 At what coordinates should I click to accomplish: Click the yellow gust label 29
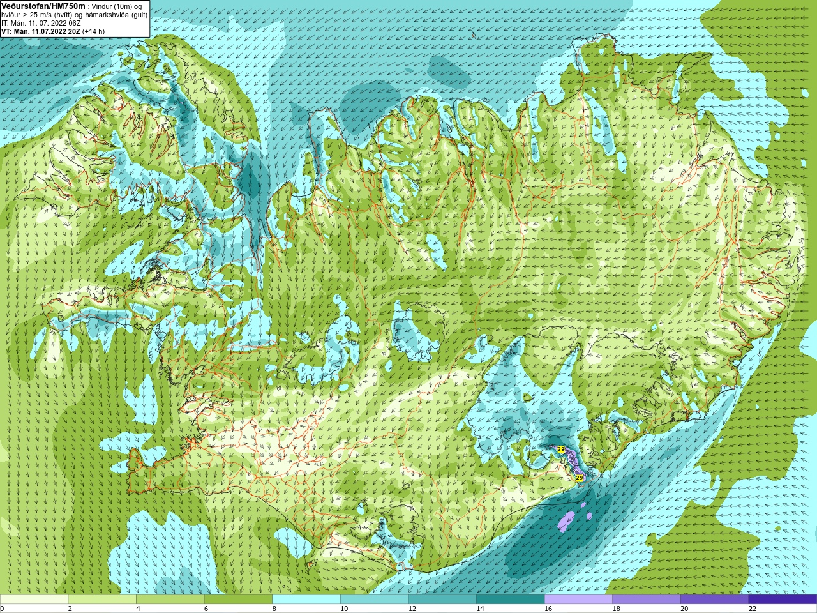tap(580, 478)
